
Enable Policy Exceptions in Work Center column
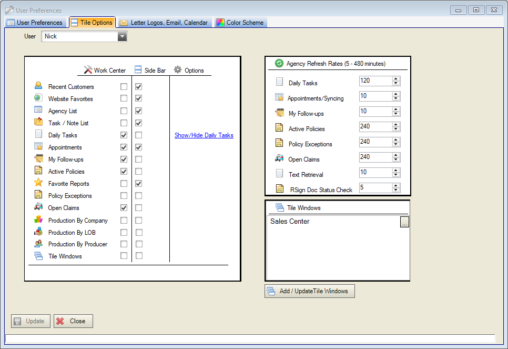[x=124, y=195]
